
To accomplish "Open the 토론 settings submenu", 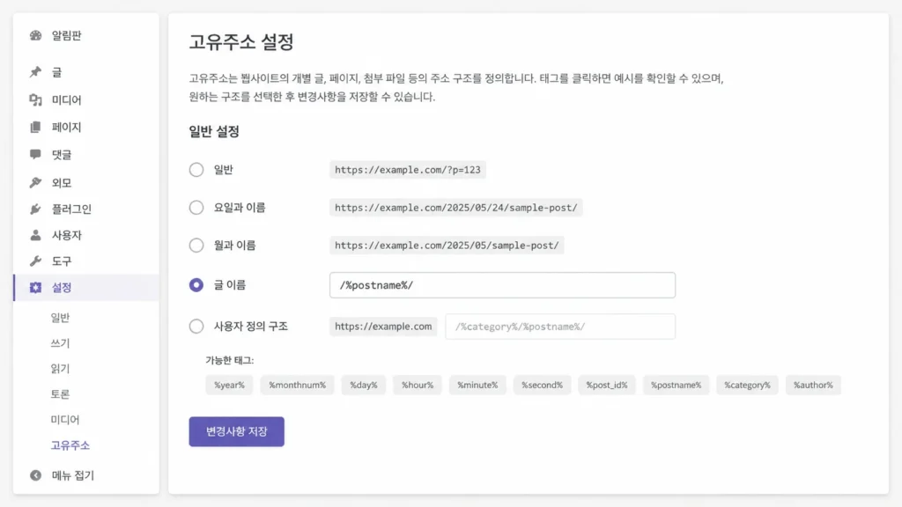I will [x=60, y=394].
